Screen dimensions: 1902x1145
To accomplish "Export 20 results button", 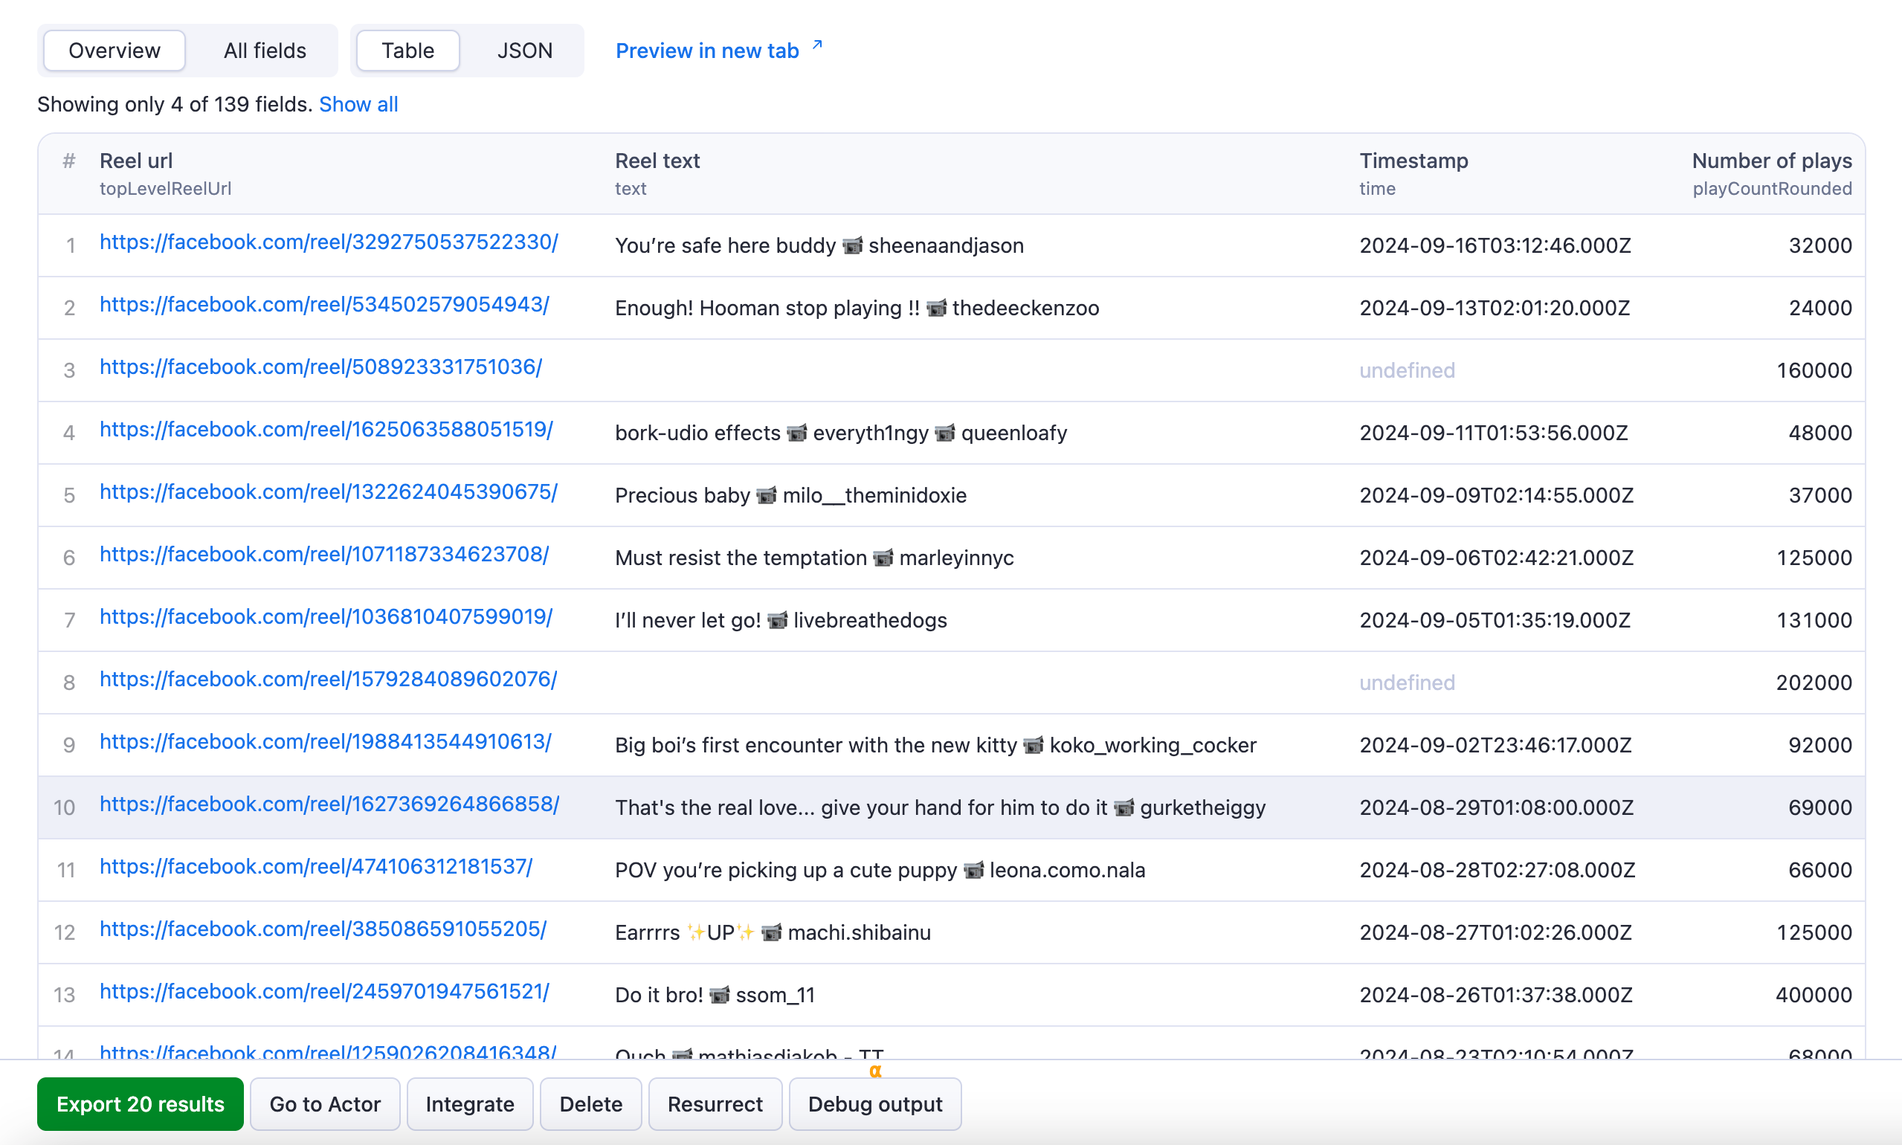I will (140, 1103).
